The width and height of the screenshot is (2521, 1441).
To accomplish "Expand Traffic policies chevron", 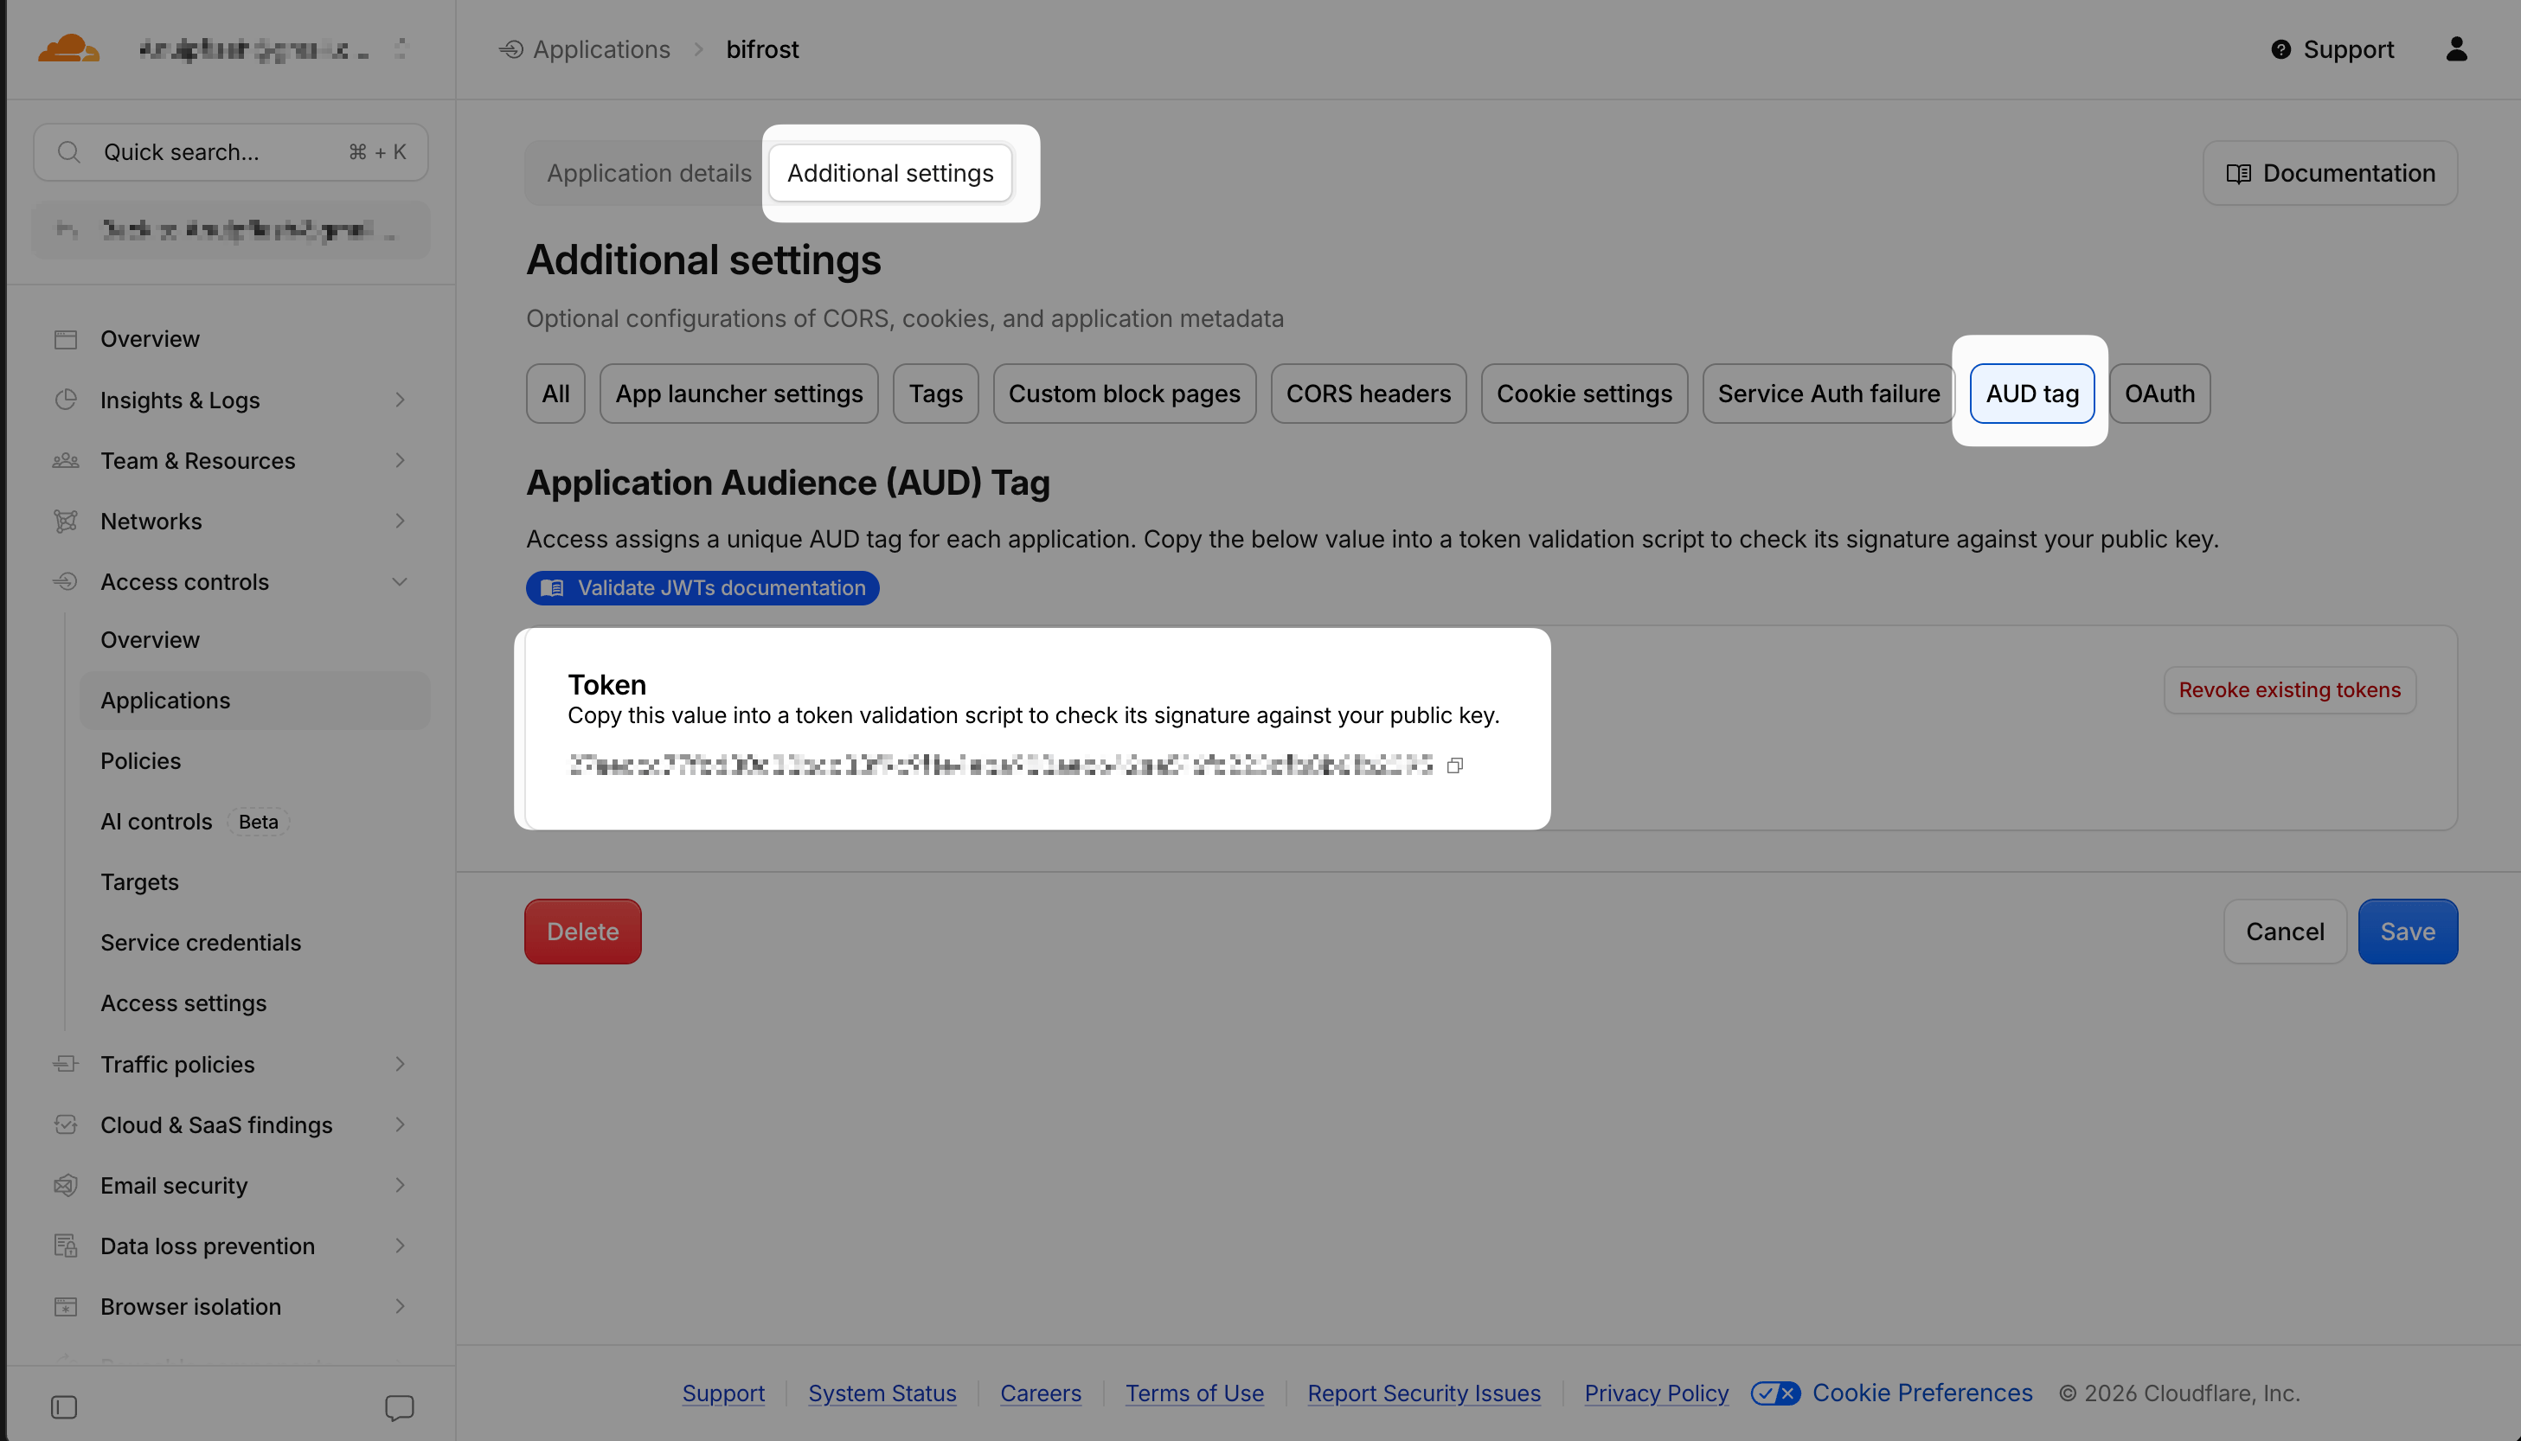I will point(400,1064).
